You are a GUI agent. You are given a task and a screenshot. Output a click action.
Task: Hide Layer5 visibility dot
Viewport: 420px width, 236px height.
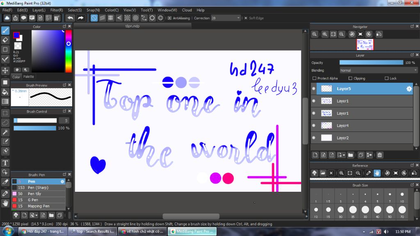click(x=314, y=88)
